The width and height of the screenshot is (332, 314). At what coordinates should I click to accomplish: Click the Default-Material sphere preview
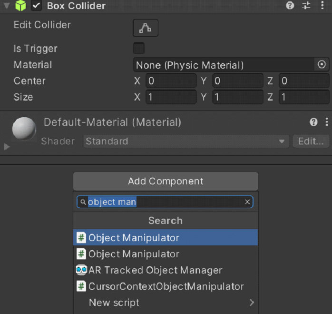(x=24, y=129)
